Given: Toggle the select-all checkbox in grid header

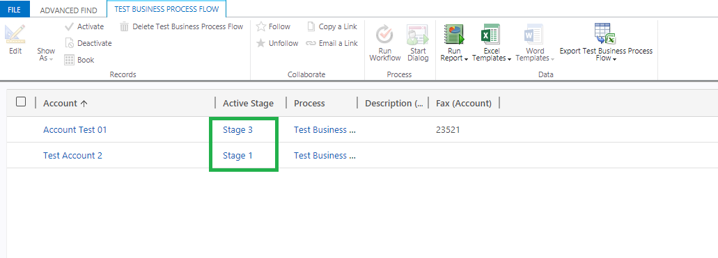Looking at the screenshot, I should (x=21, y=102).
